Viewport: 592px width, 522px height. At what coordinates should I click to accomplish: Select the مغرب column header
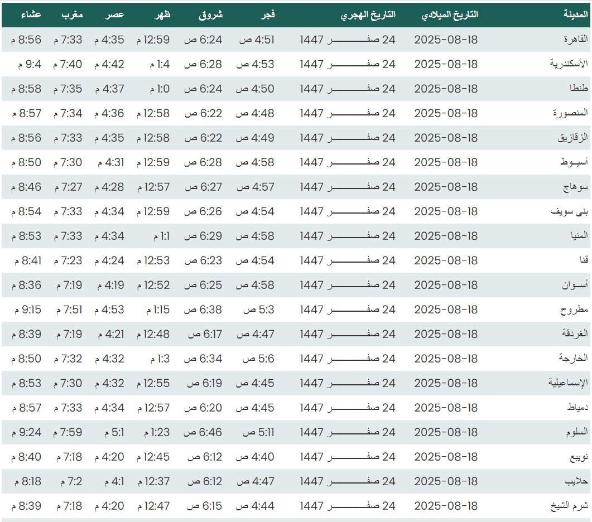point(72,14)
